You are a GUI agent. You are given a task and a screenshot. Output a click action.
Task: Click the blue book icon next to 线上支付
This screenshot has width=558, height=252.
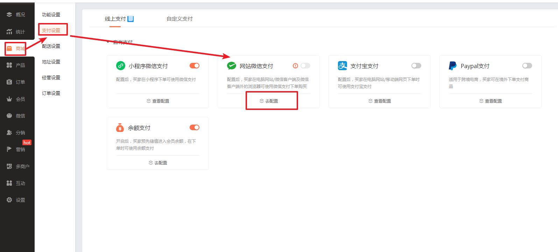click(x=130, y=19)
